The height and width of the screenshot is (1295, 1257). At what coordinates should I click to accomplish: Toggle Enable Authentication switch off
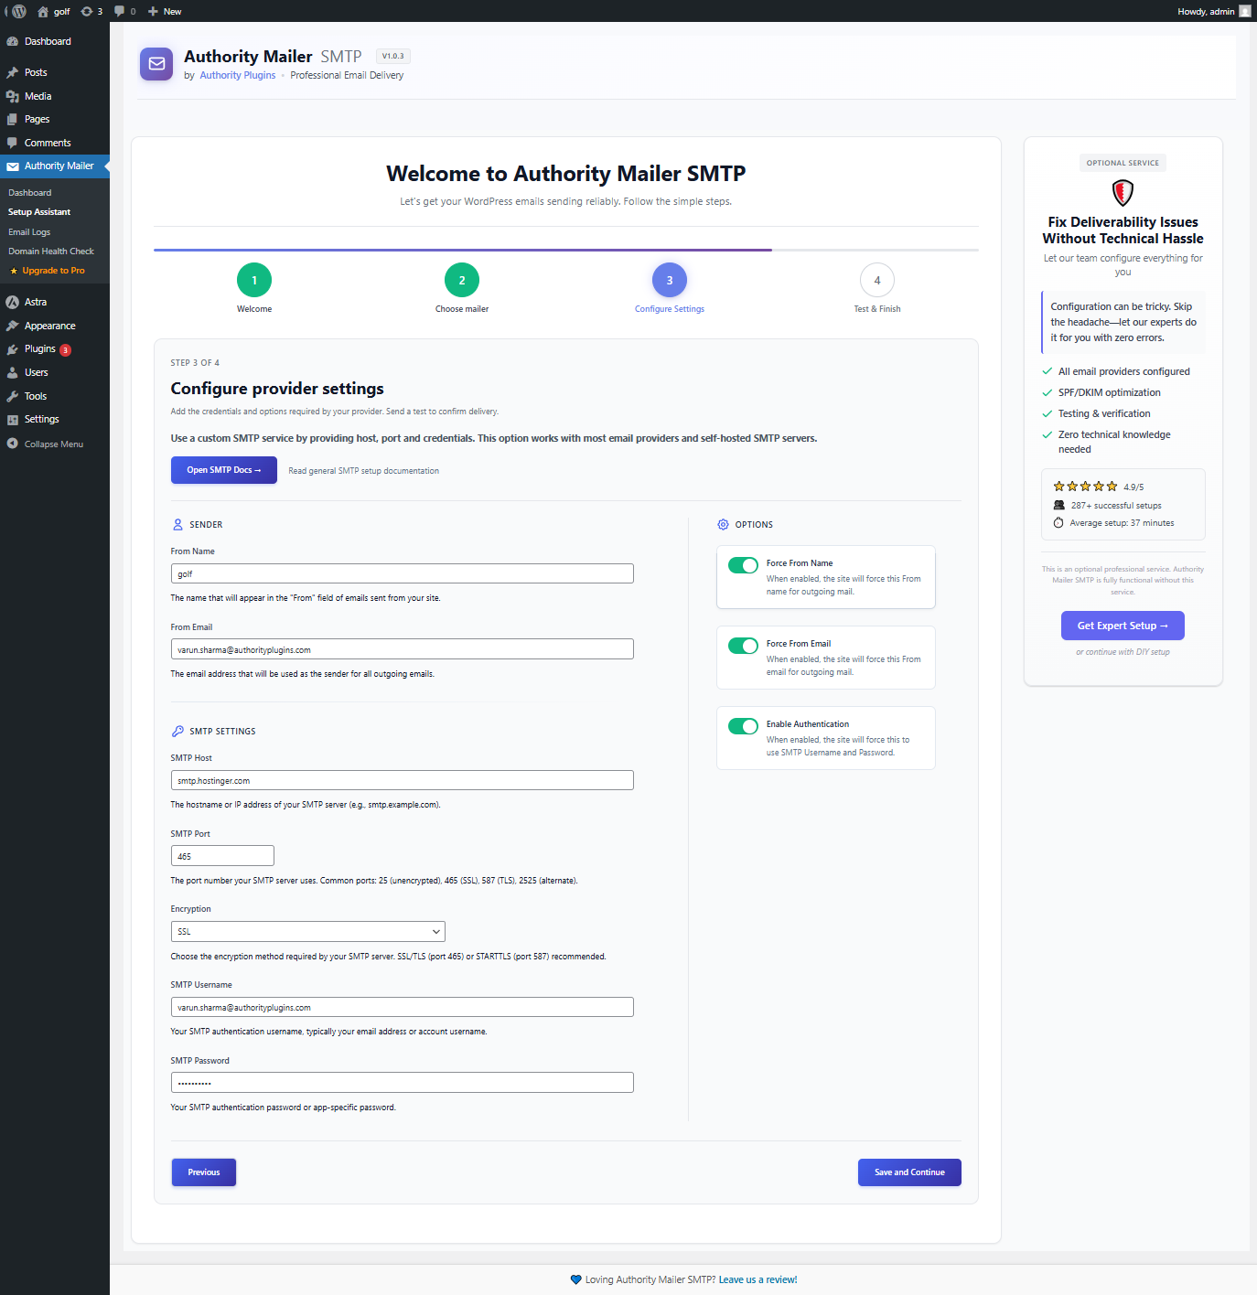[x=743, y=726]
